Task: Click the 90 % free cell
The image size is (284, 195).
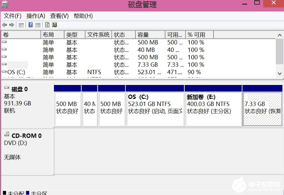Action: click(x=194, y=72)
